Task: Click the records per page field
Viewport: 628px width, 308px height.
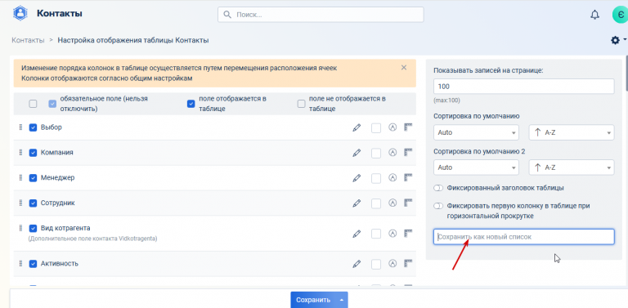Action: pos(523,87)
